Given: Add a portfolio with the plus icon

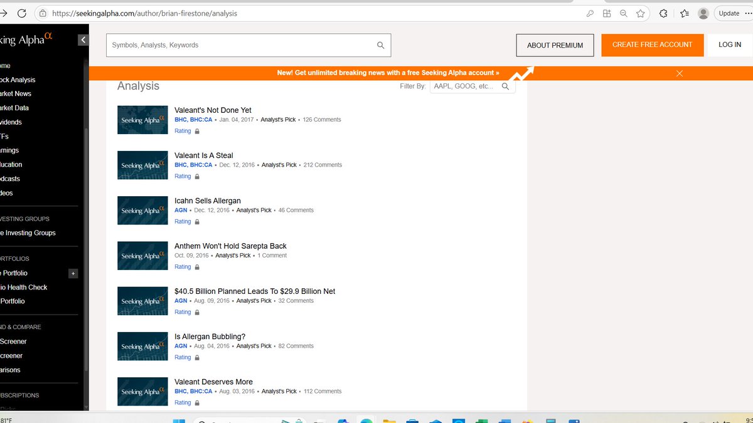Looking at the screenshot, I should (73, 273).
